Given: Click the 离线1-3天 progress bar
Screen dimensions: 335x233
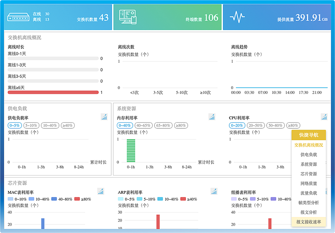Looking at the screenshot, I should click(53, 70).
